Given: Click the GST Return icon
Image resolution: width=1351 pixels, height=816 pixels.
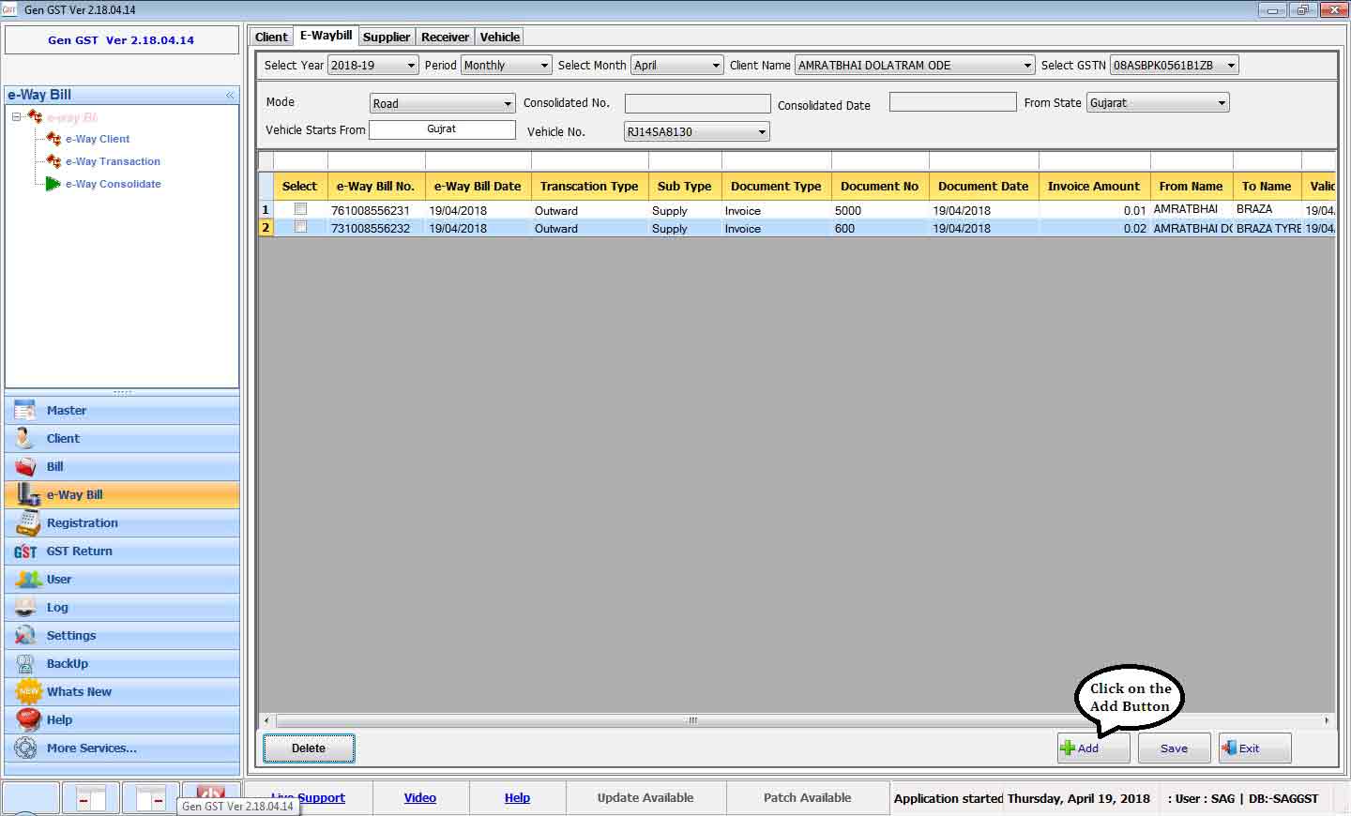Looking at the screenshot, I should [x=25, y=552].
